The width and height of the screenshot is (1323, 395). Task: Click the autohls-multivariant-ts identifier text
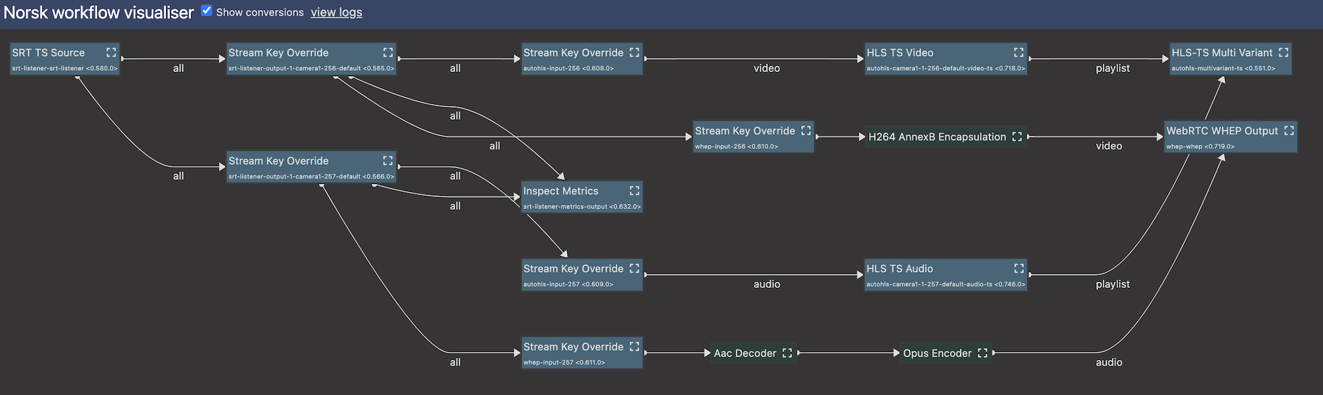click(1223, 68)
